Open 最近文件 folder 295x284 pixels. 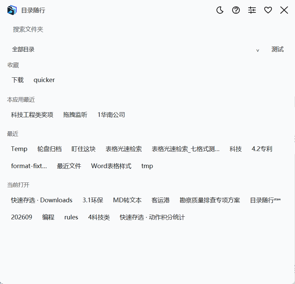pyautogui.click(x=69, y=166)
